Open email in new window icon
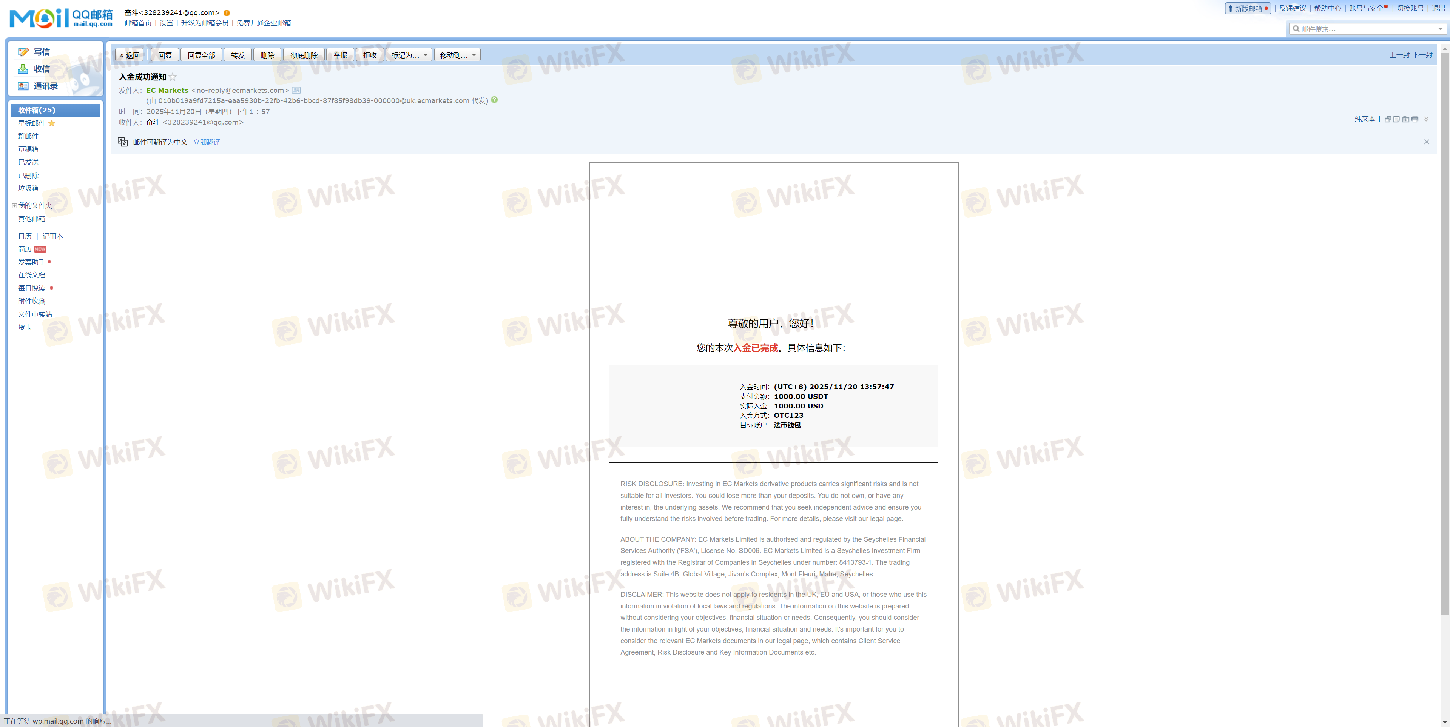 click(1388, 119)
